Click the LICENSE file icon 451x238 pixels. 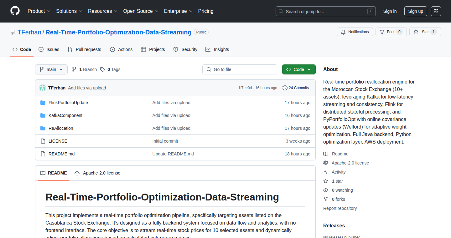click(43, 141)
